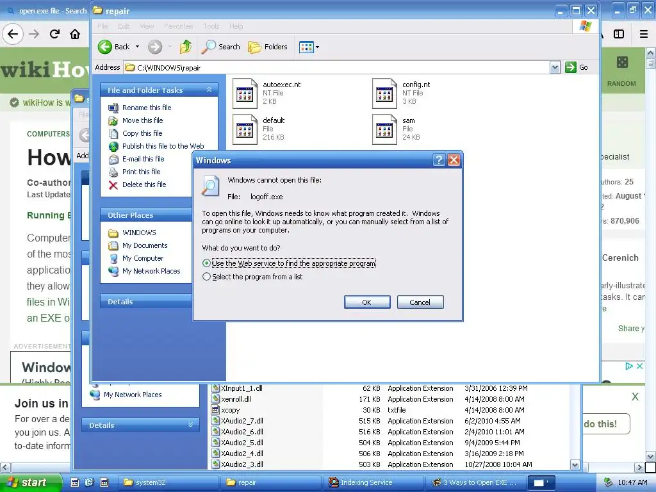Image resolution: width=656 pixels, height=492 pixels.
Task: Open Tools menu in repair window
Action: point(211,26)
